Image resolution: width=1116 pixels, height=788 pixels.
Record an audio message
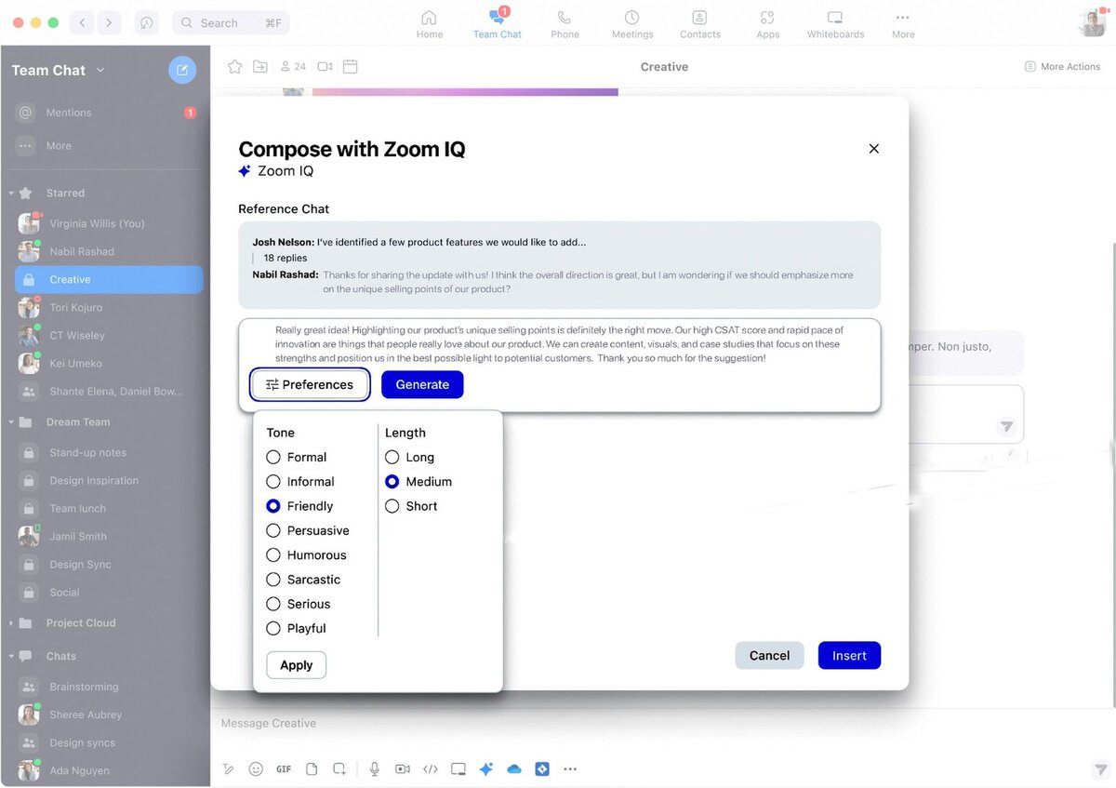375,768
